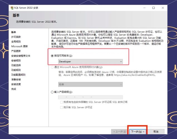The height and width of the screenshot is (139, 177).
Task: Check 我拥有包含软件保障的 SQL Server 许可证 checkbox
Action: click(x=62, y=102)
